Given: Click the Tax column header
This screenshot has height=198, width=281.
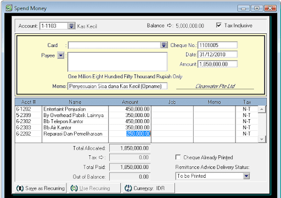Looking at the screenshot, I should tap(247, 102).
